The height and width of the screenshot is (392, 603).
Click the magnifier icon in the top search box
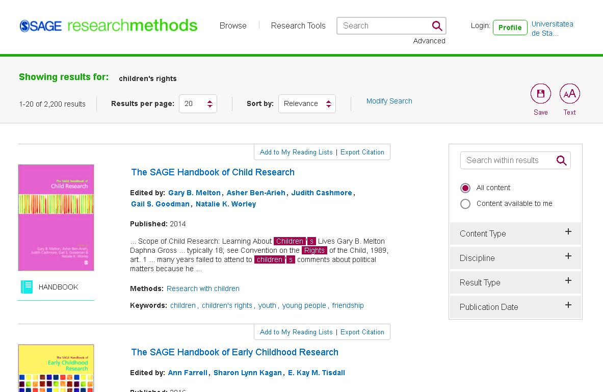pos(437,26)
